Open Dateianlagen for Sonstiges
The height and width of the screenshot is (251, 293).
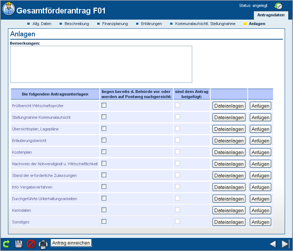pos(229,222)
